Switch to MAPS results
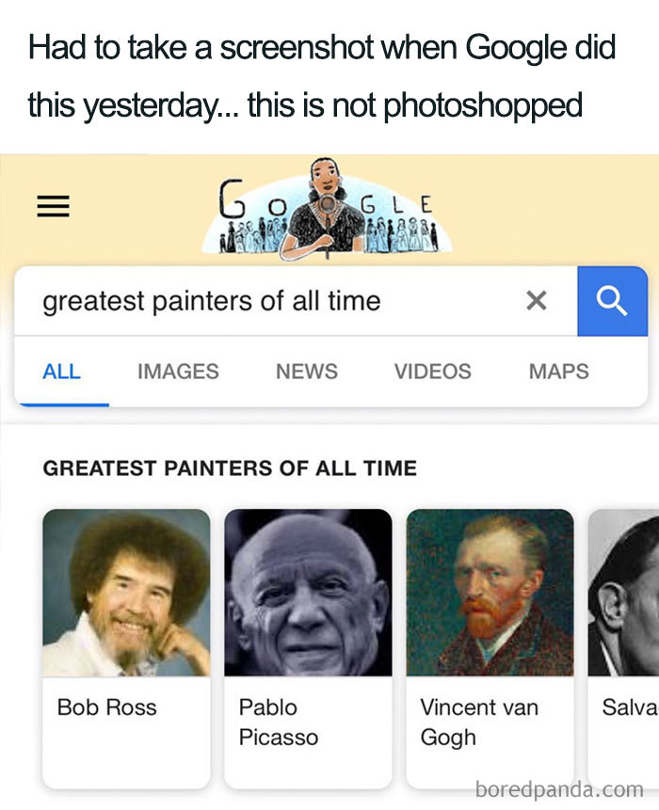 coord(557,371)
